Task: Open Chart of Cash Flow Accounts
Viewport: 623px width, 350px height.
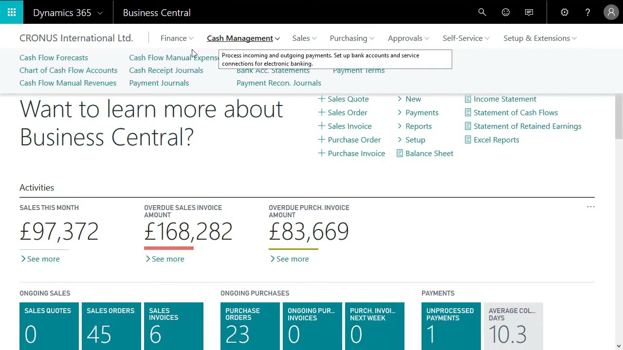Action: [68, 70]
